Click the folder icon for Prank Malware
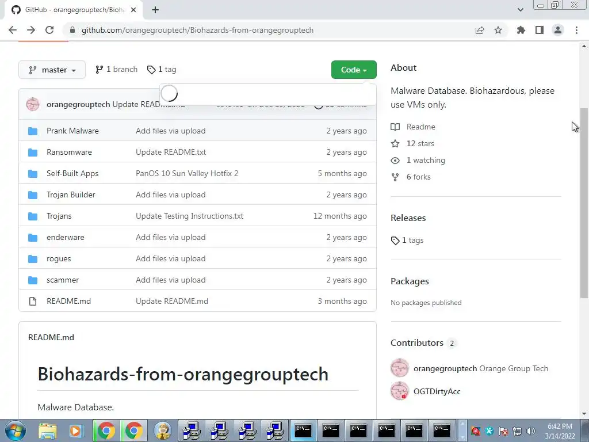 (33, 131)
